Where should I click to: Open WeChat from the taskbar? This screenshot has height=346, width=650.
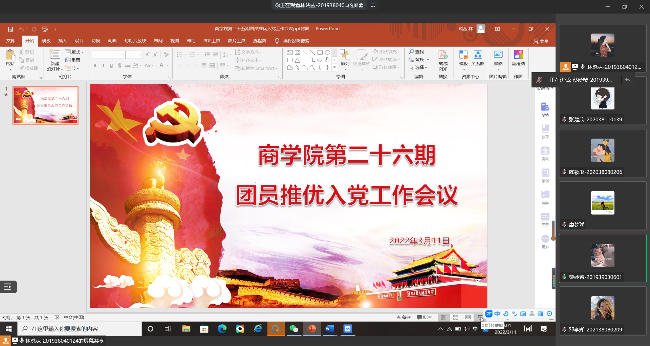coord(294,329)
